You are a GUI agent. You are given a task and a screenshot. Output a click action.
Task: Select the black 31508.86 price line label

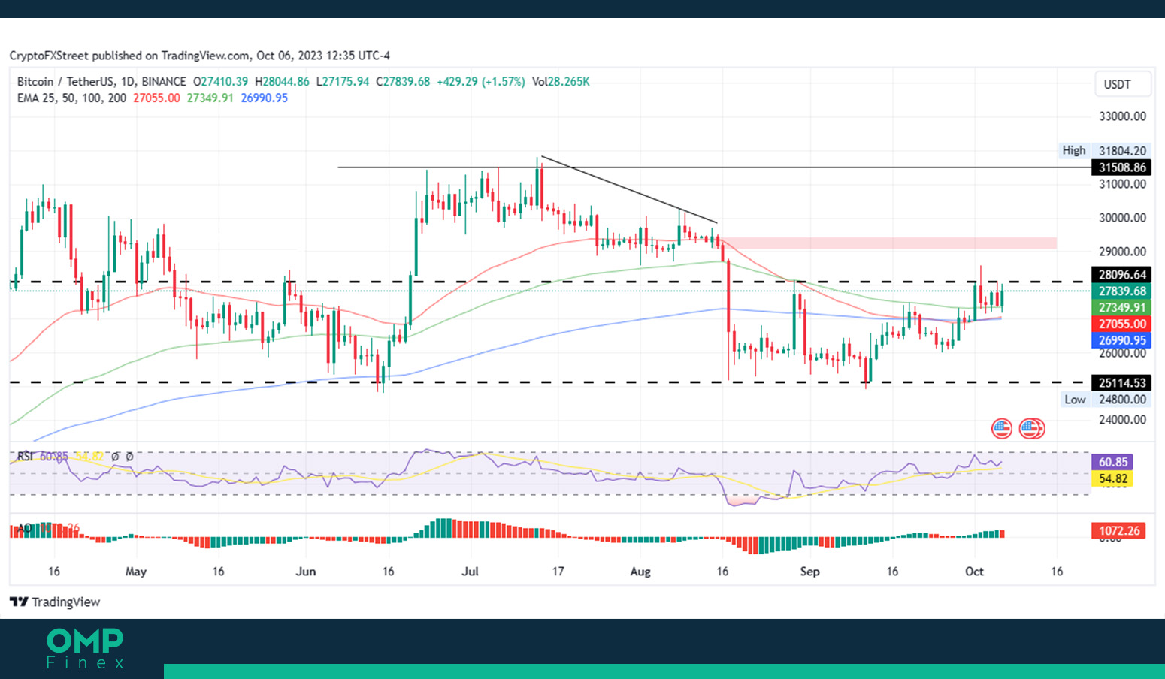click(x=1121, y=167)
